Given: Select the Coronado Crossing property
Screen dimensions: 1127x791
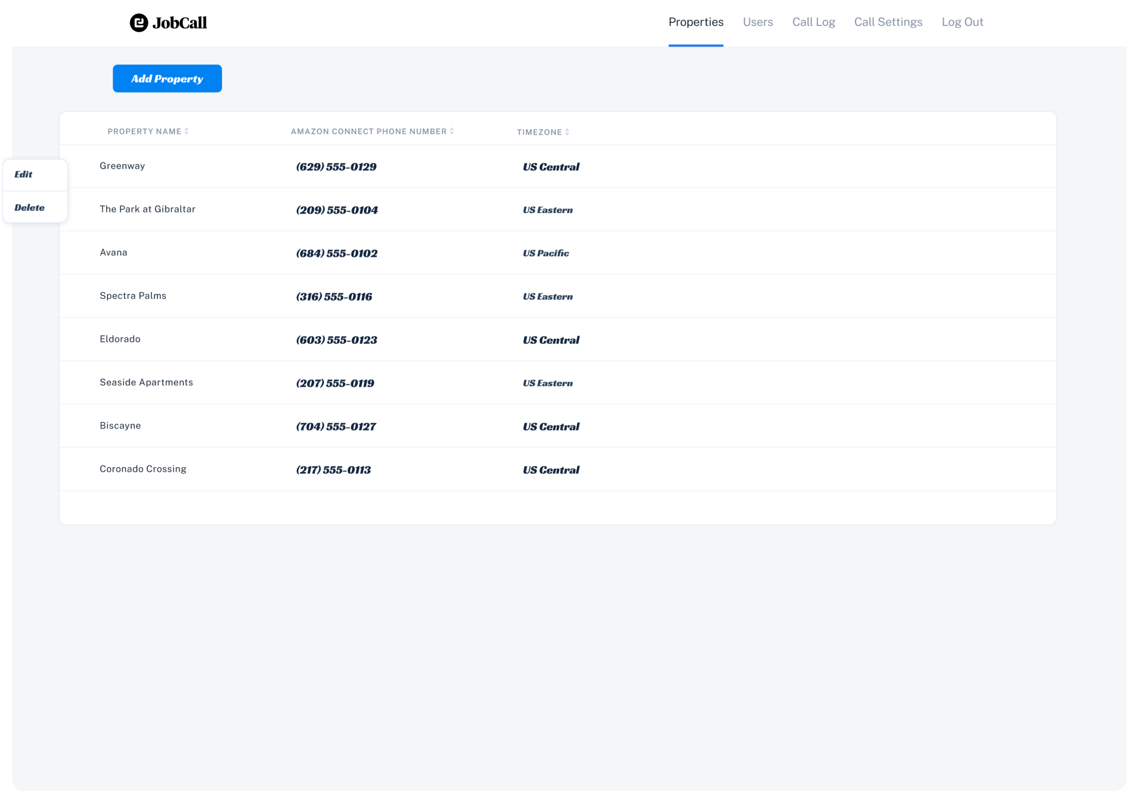Looking at the screenshot, I should 143,468.
